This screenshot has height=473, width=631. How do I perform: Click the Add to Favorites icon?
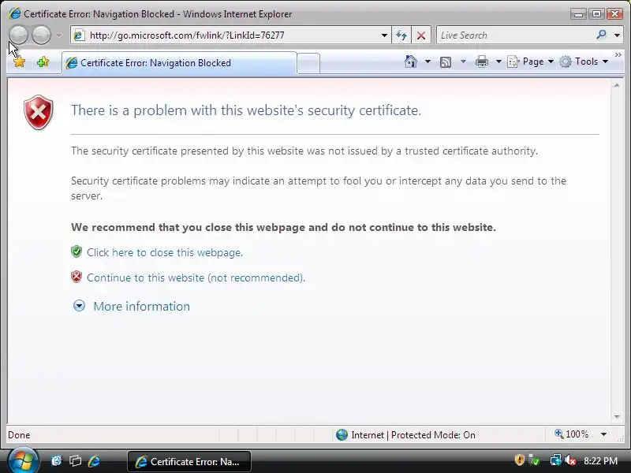(x=43, y=62)
